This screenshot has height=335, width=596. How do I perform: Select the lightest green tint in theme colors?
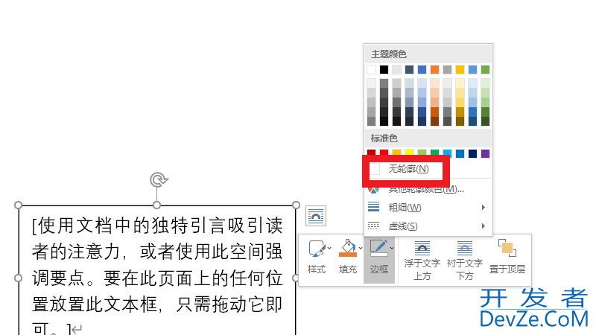coord(485,83)
